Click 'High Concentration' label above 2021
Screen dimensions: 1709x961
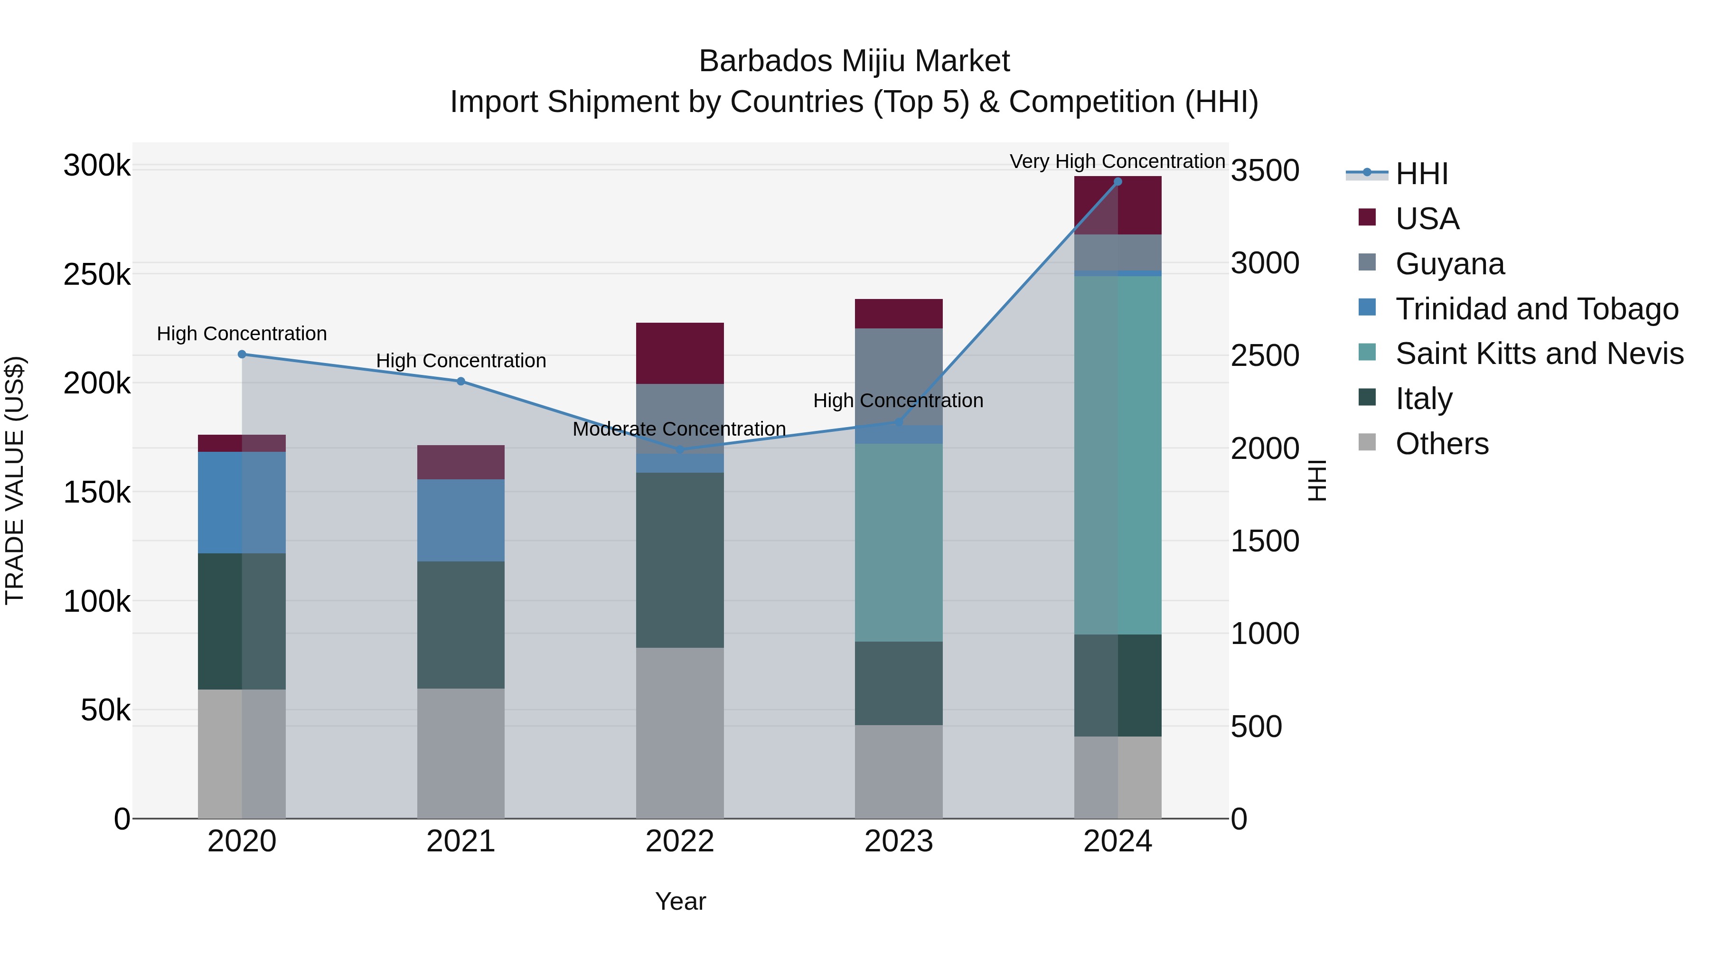click(461, 361)
